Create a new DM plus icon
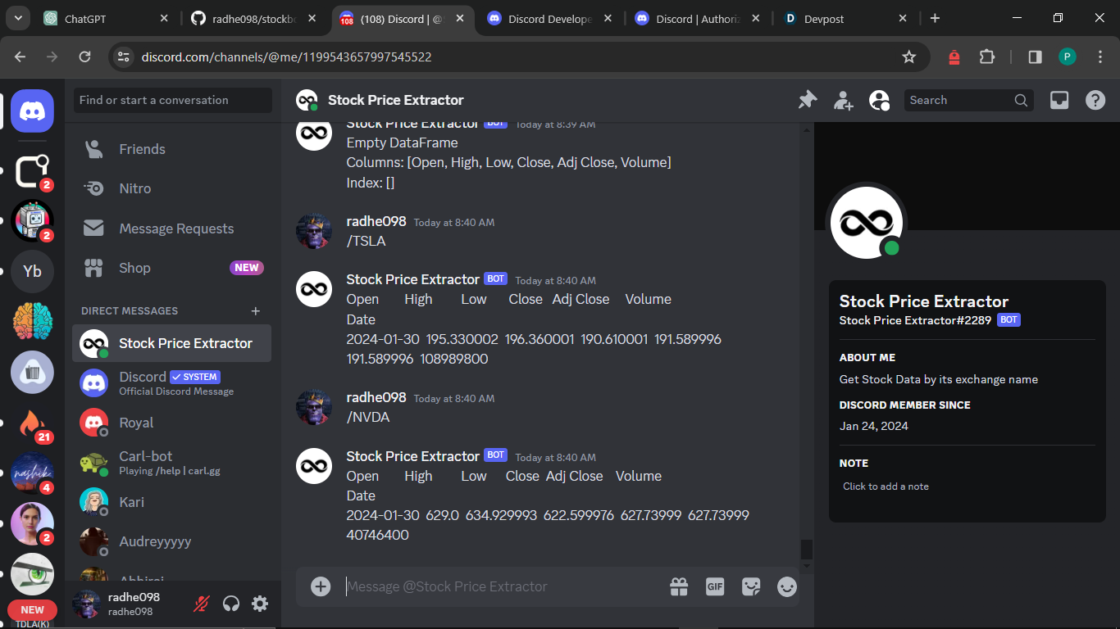Image resolution: width=1120 pixels, height=629 pixels. (256, 311)
